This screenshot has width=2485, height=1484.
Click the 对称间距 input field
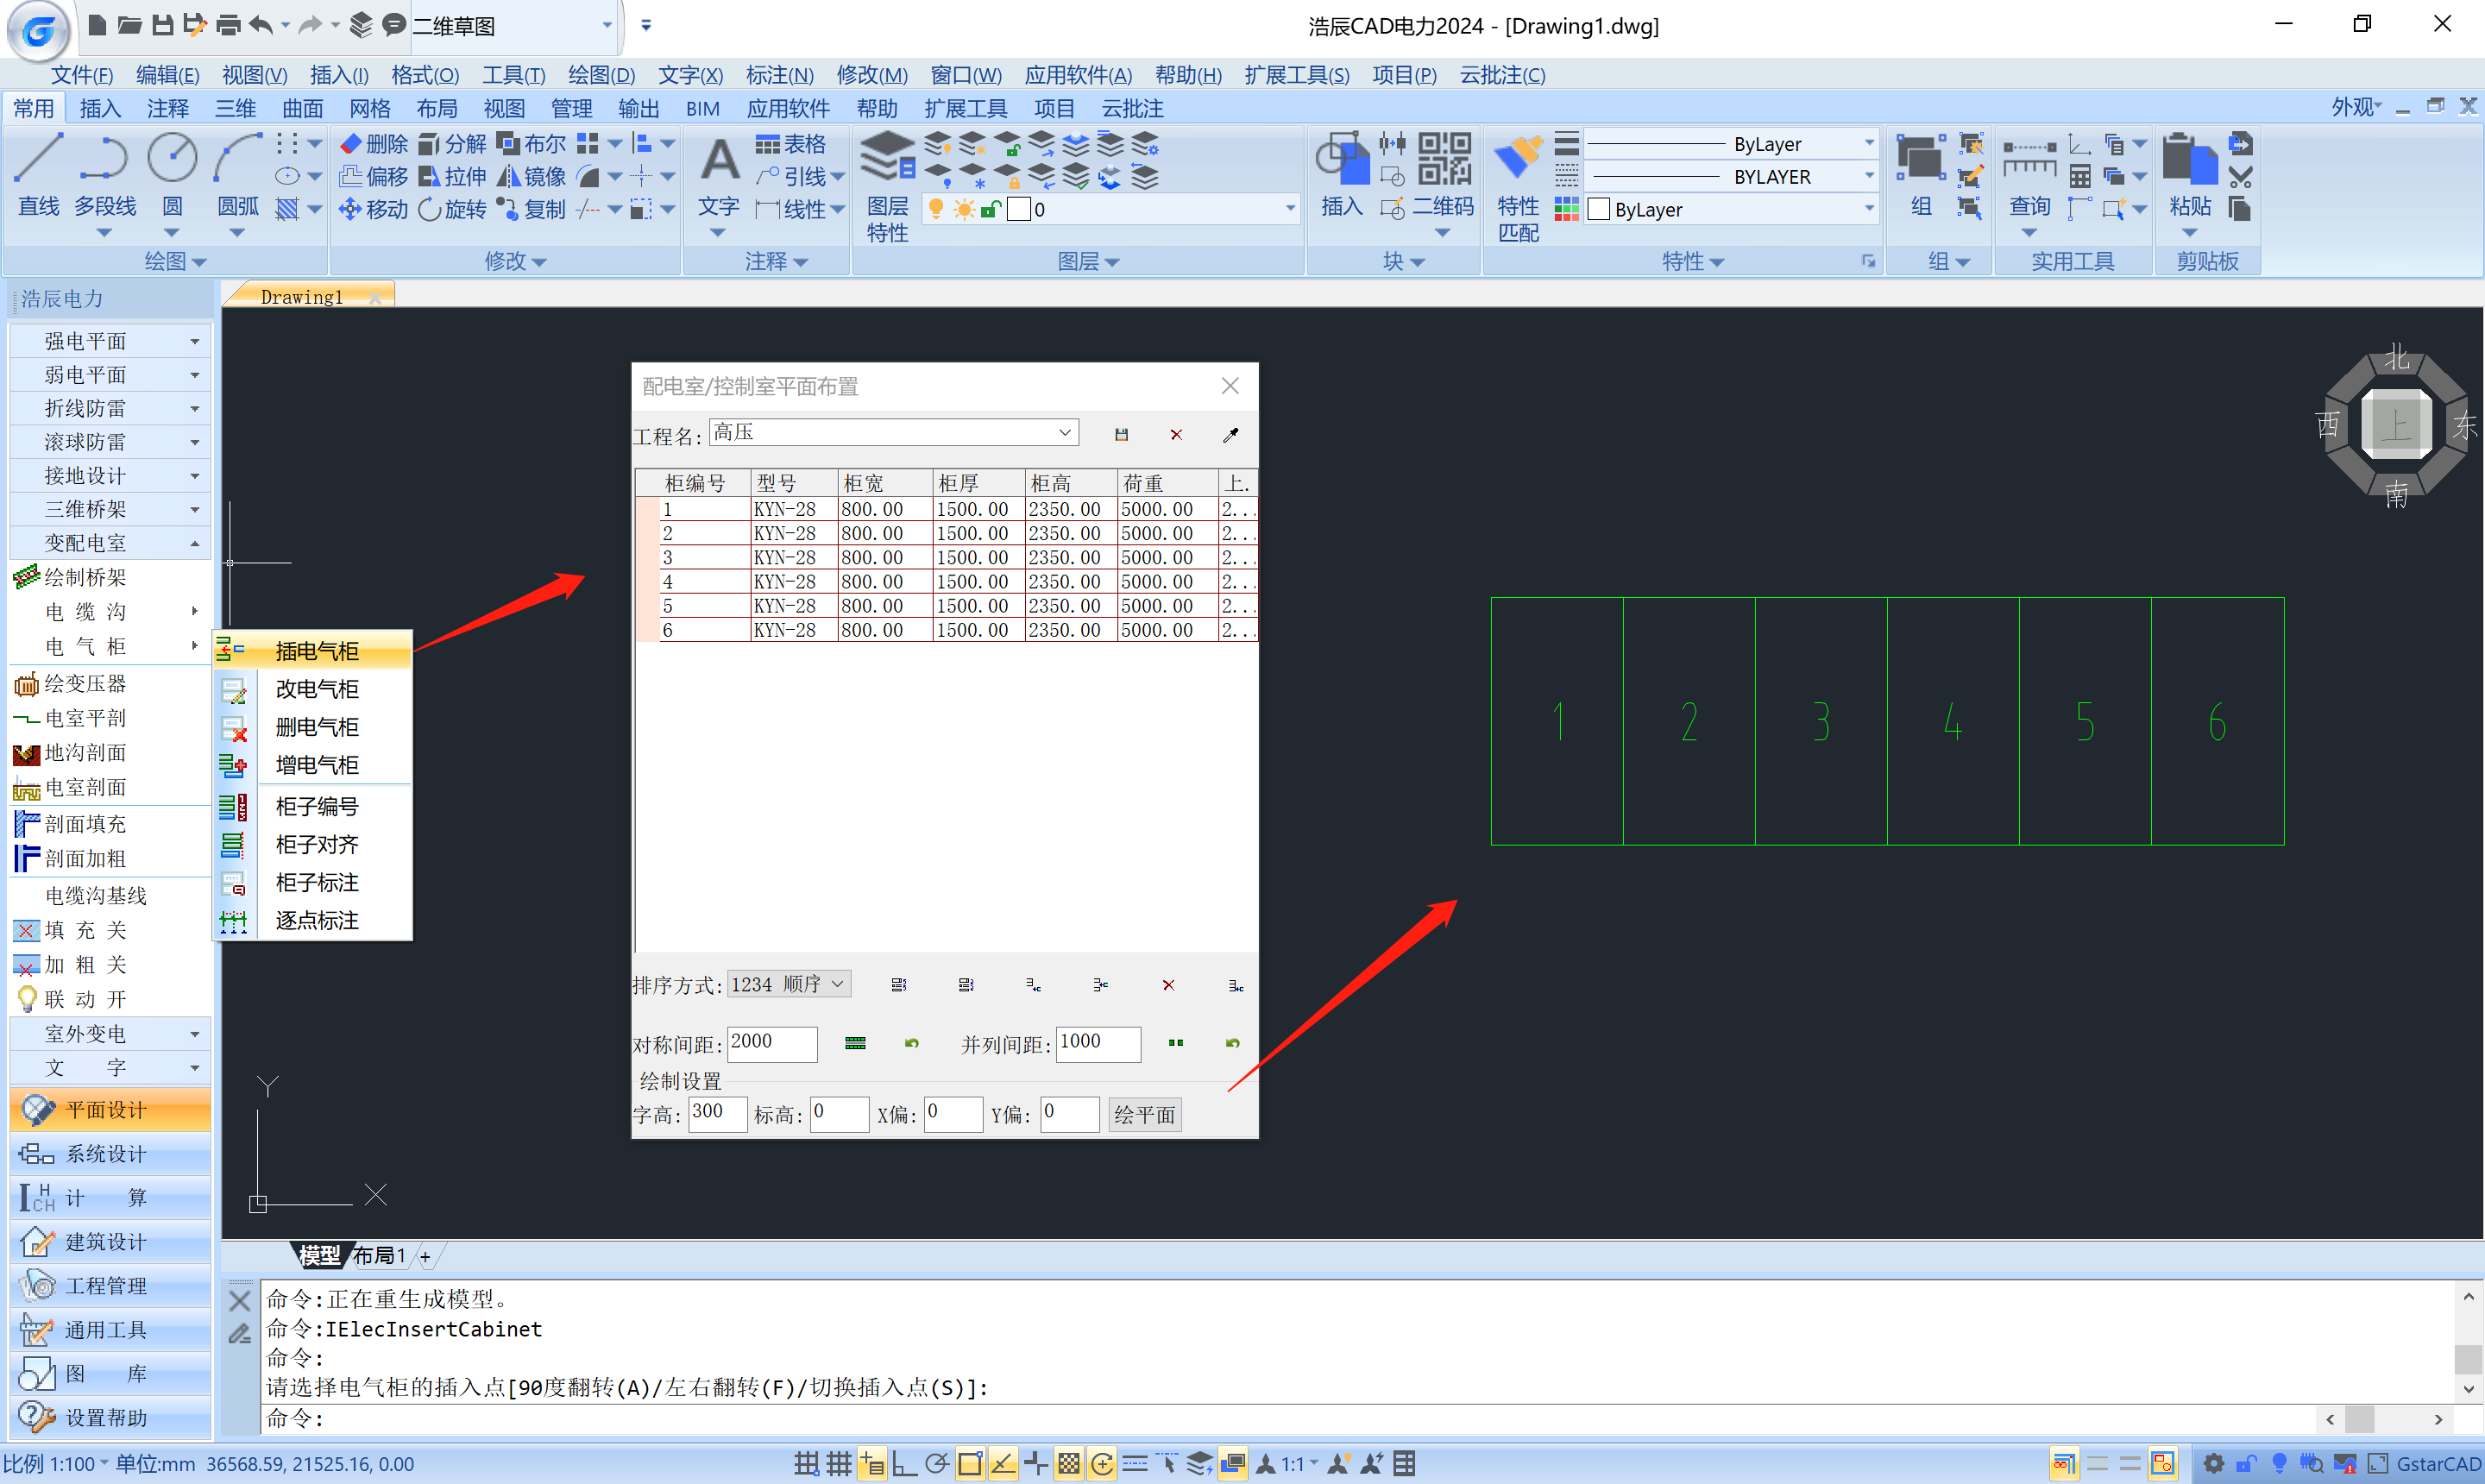point(771,1043)
